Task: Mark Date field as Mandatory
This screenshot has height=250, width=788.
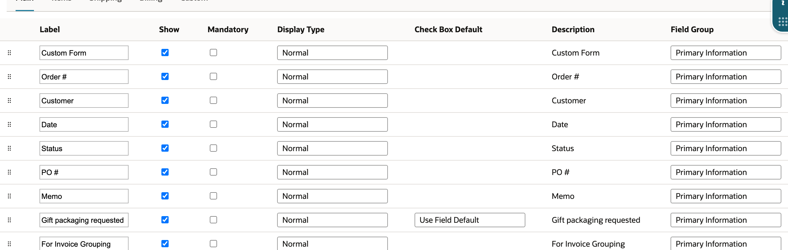Action: pyautogui.click(x=213, y=124)
